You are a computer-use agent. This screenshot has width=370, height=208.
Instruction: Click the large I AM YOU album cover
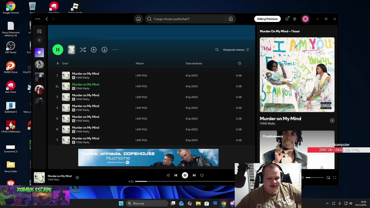[x=297, y=75]
